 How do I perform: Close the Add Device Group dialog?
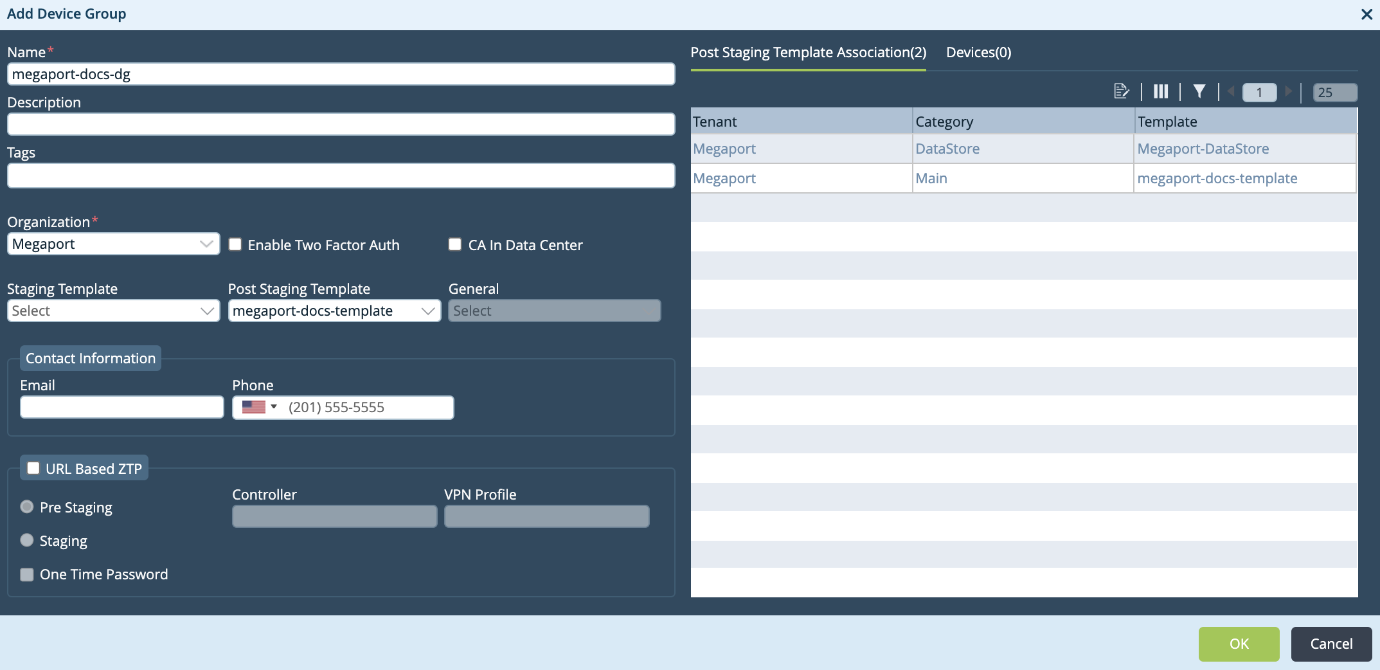coord(1367,14)
